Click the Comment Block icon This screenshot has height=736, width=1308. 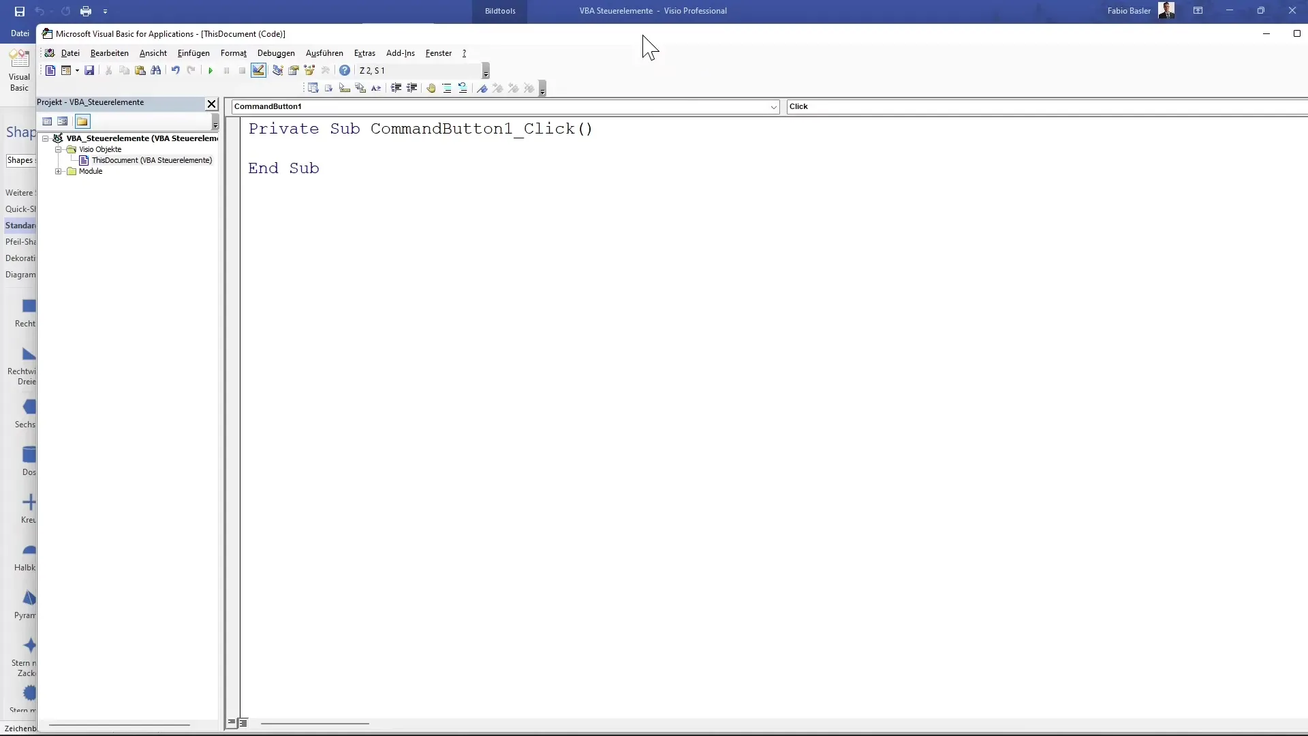click(x=447, y=88)
